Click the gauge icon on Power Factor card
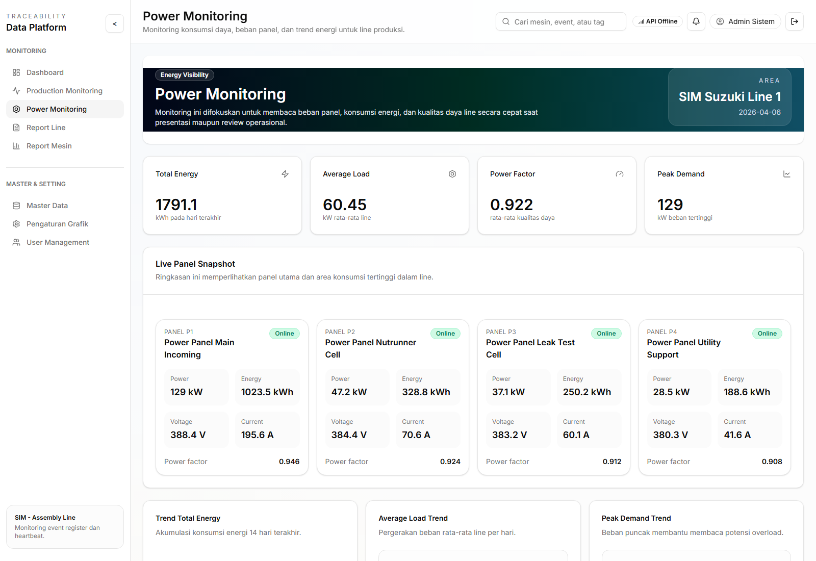Viewport: 816px width, 561px height. click(x=620, y=174)
